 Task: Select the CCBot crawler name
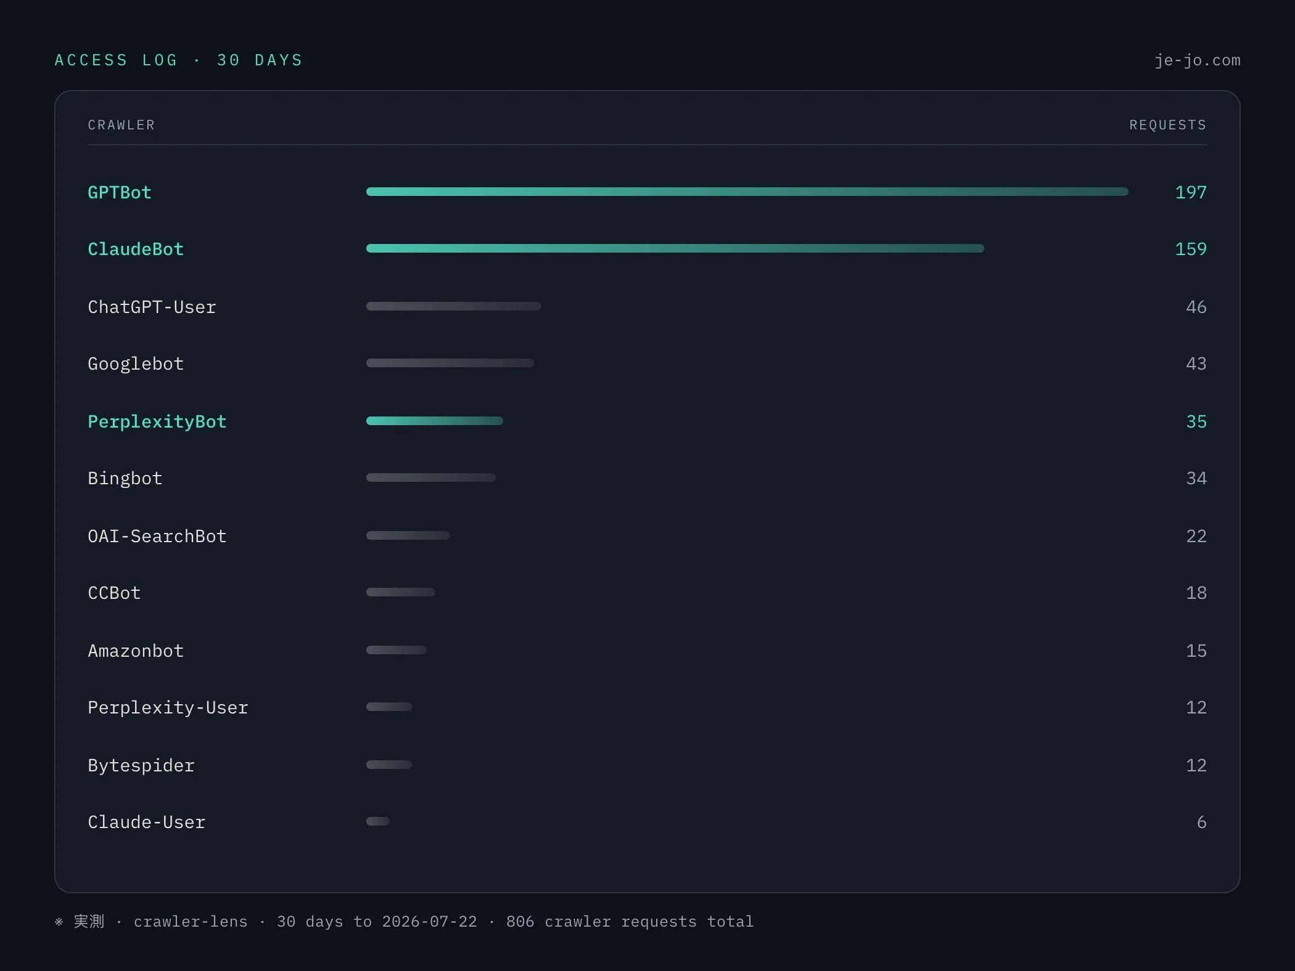coord(114,593)
